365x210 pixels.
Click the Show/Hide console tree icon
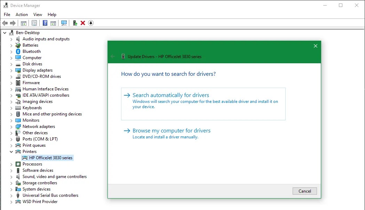click(23, 23)
